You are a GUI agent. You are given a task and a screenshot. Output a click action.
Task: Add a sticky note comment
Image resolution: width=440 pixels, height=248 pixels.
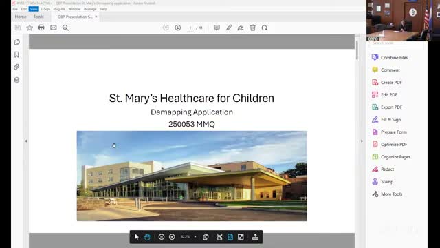click(217, 28)
